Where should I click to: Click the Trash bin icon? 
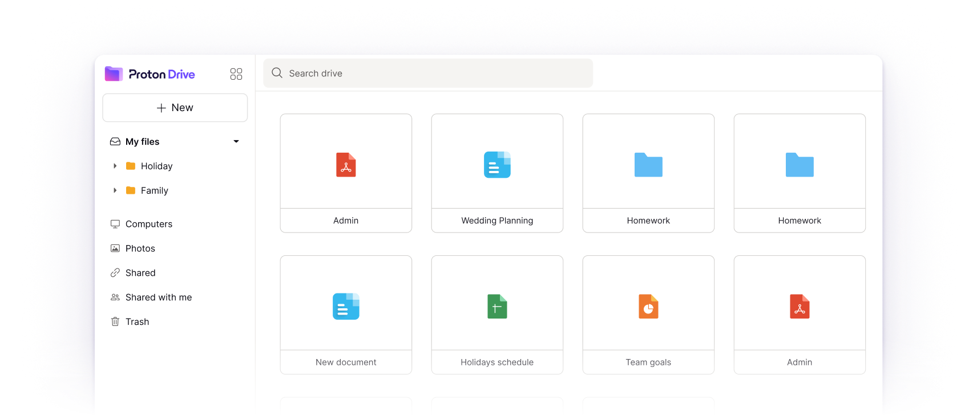coord(115,321)
